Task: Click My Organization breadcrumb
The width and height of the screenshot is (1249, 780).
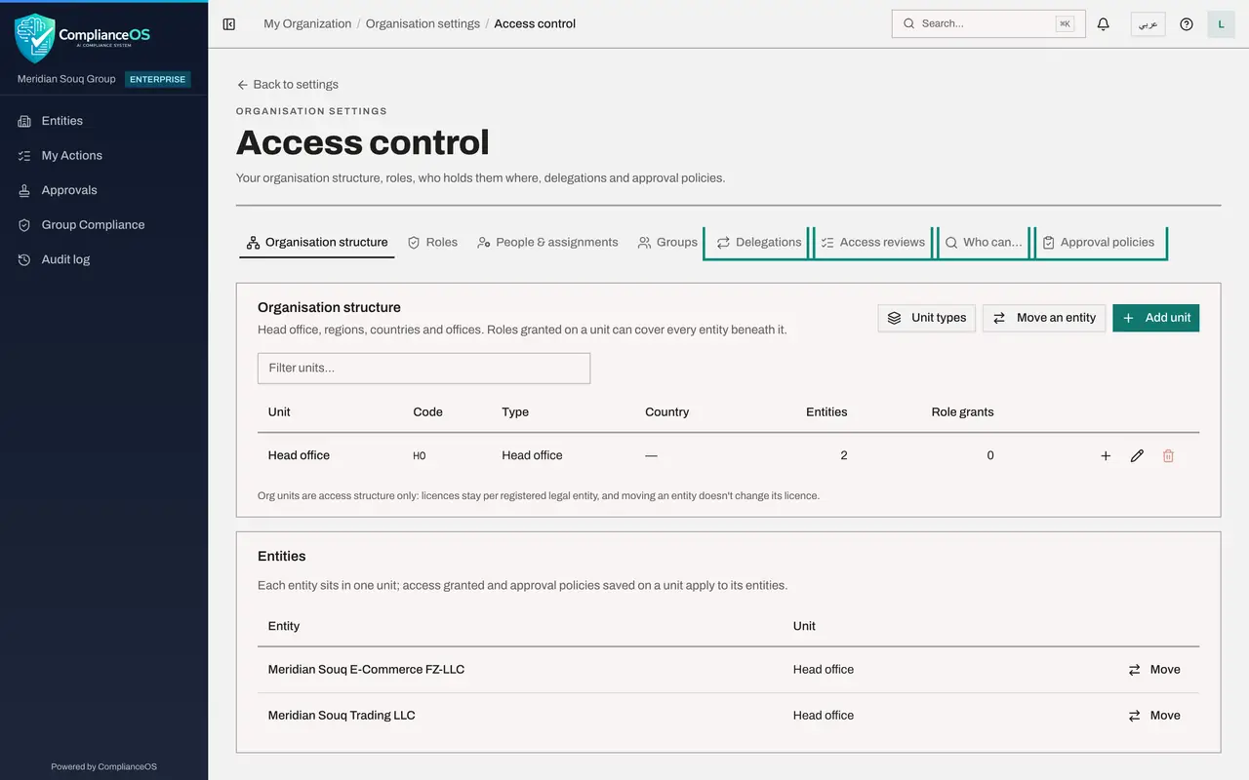Action: [x=307, y=24]
